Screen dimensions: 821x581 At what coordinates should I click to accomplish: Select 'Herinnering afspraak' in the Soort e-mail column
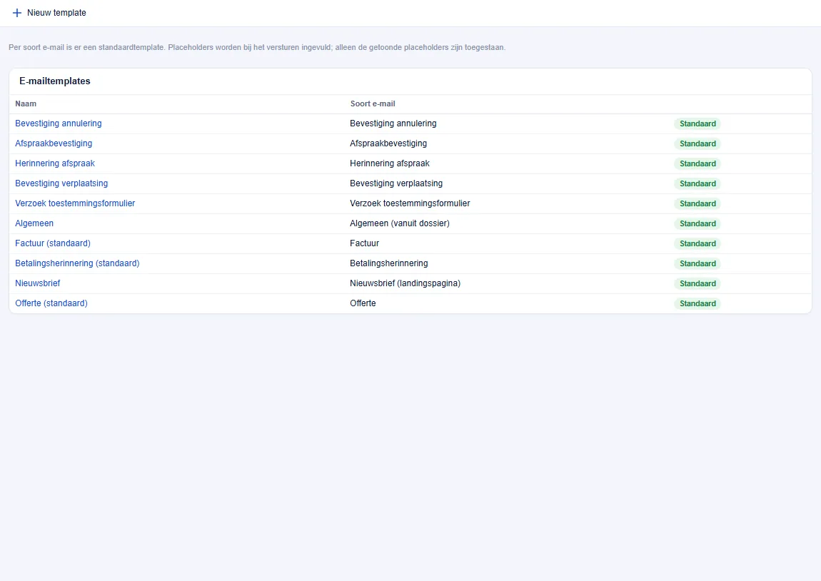(390, 163)
